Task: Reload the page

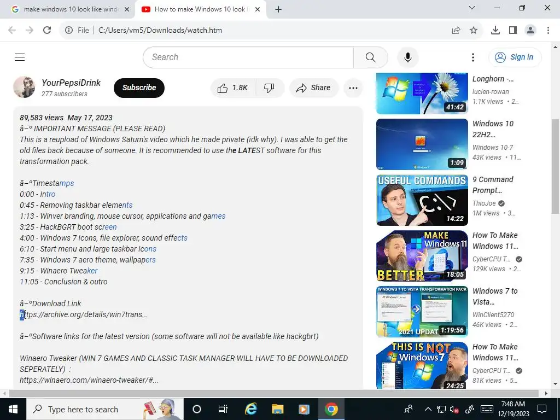Action: pos(47,31)
